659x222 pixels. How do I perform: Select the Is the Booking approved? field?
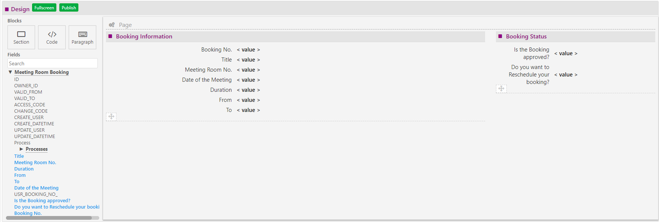coord(42,200)
